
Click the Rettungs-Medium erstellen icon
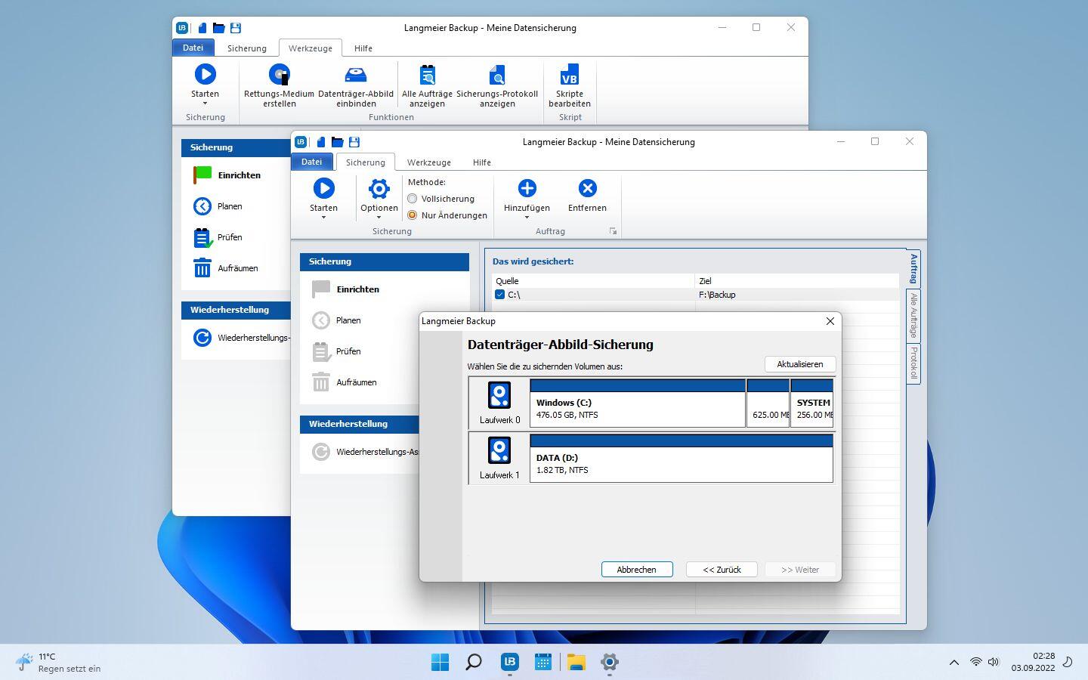pyautogui.click(x=279, y=75)
